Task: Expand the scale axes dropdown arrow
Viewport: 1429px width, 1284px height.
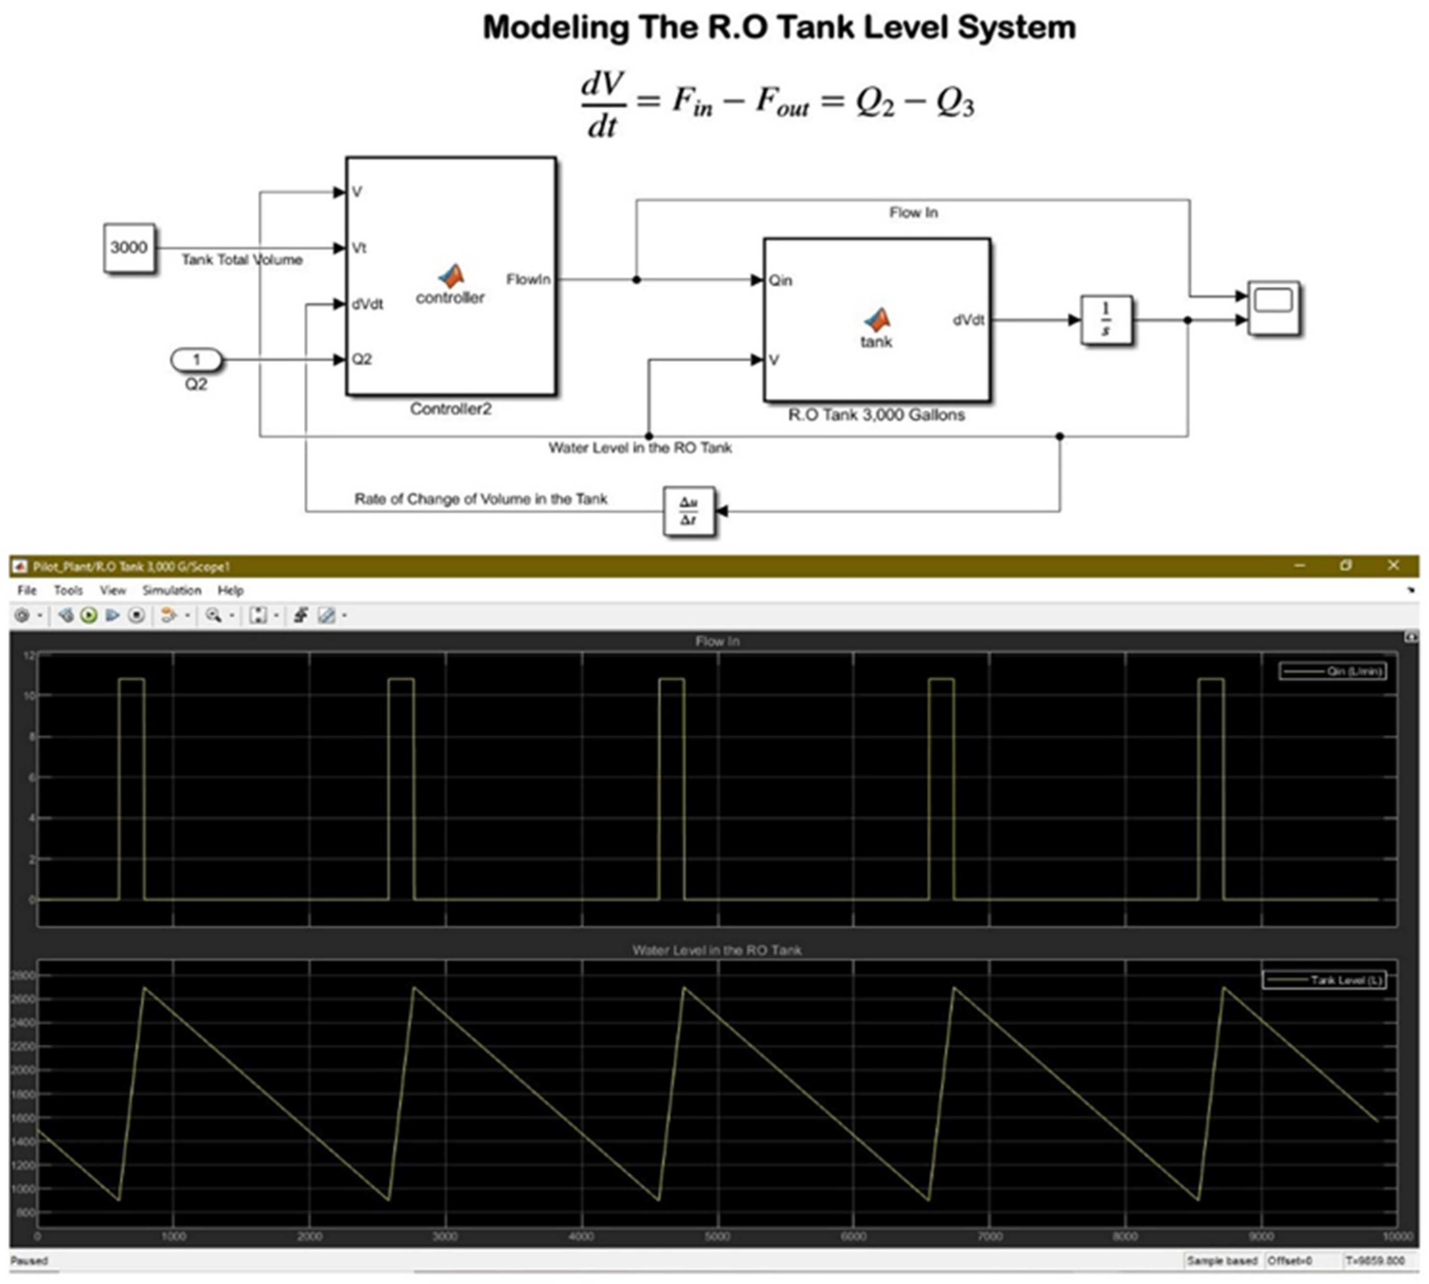Action: (276, 616)
